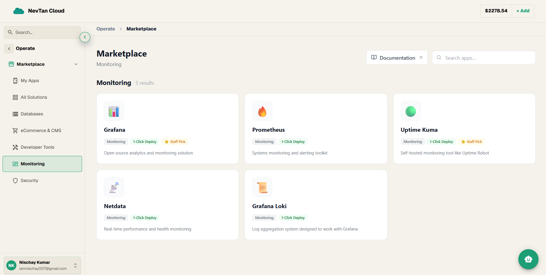Click Grafana's 1-Click Deploy tag
The height and width of the screenshot is (275, 546).
coord(145,142)
